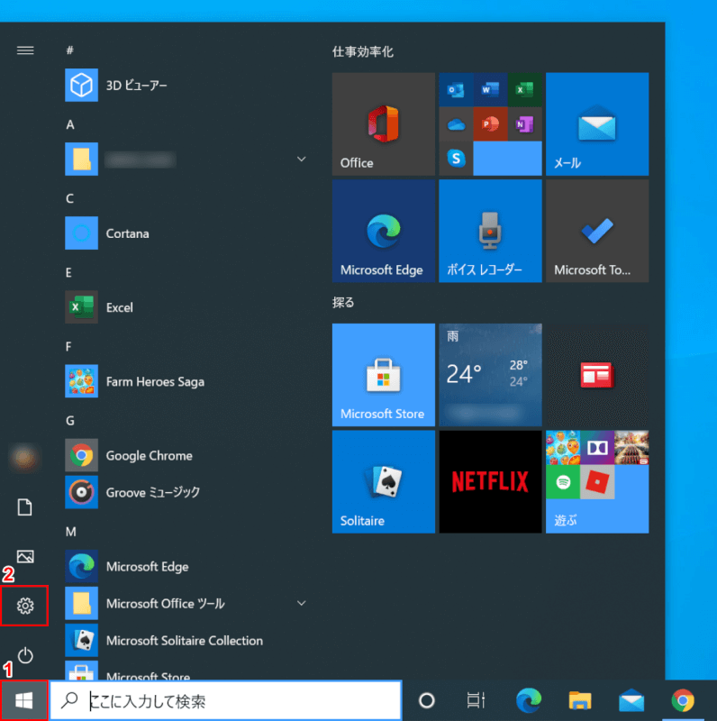Open Microsoft Edge from the taskbar
The image size is (717, 721).
click(529, 700)
